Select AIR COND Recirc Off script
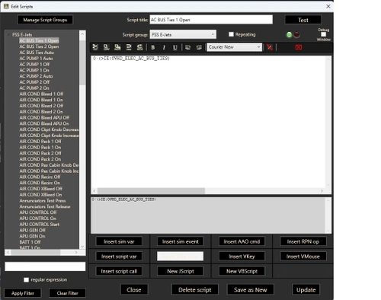The image size is (381, 300). point(40,177)
